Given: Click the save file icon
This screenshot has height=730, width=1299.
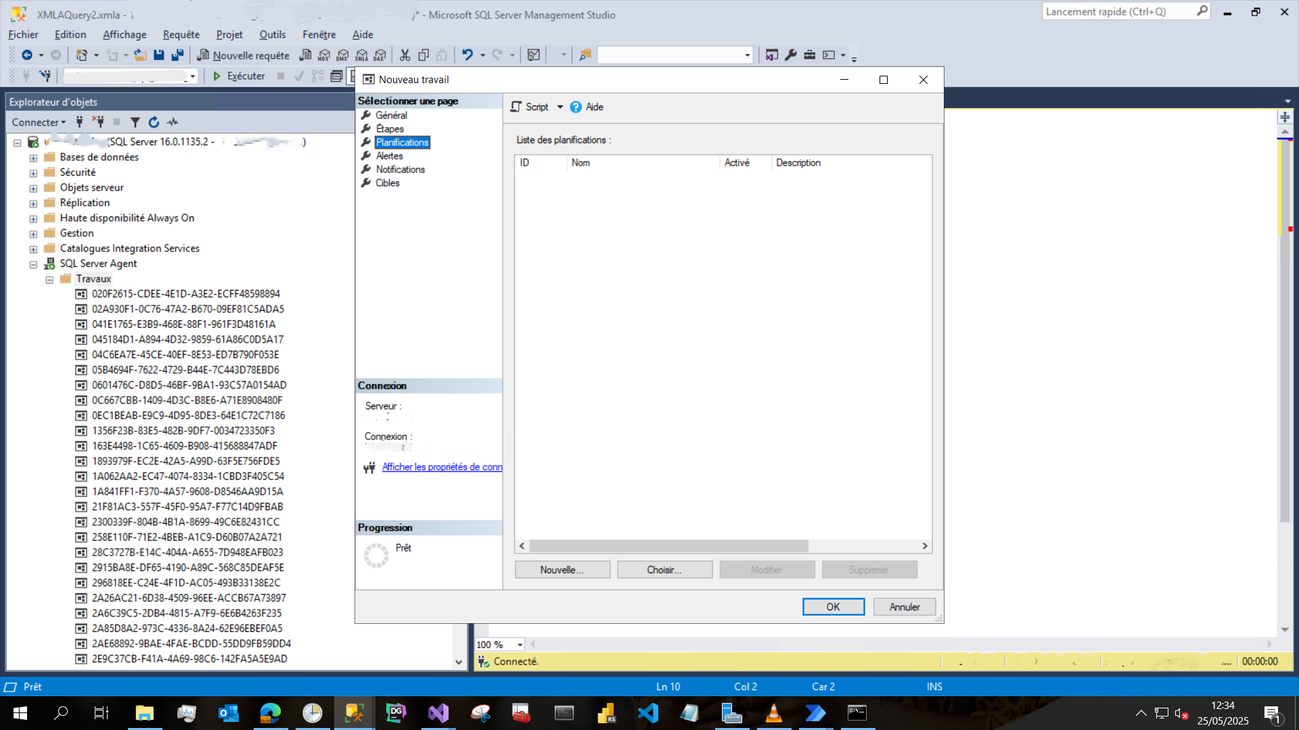Looking at the screenshot, I should click(159, 55).
